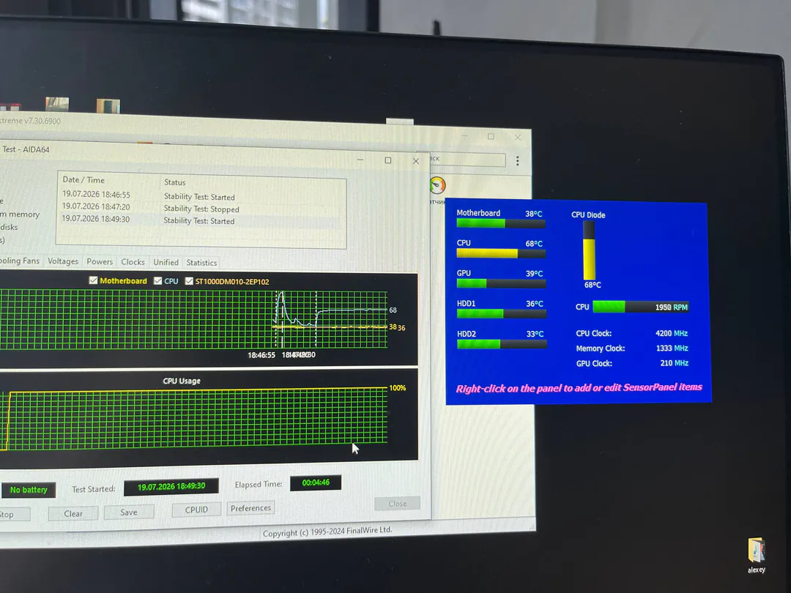Viewport: 791px width, 593px height.
Task: Click the Elapsed Time 00:04:46 value
Action: pos(316,482)
